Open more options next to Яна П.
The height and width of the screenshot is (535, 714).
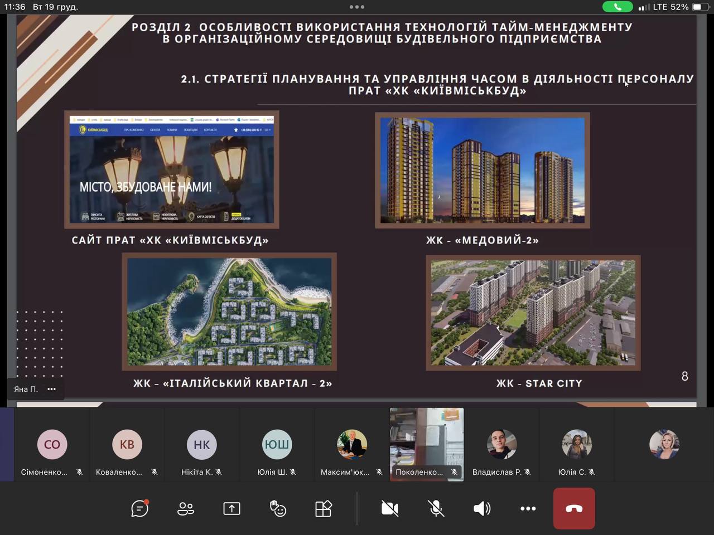tap(52, 389)
